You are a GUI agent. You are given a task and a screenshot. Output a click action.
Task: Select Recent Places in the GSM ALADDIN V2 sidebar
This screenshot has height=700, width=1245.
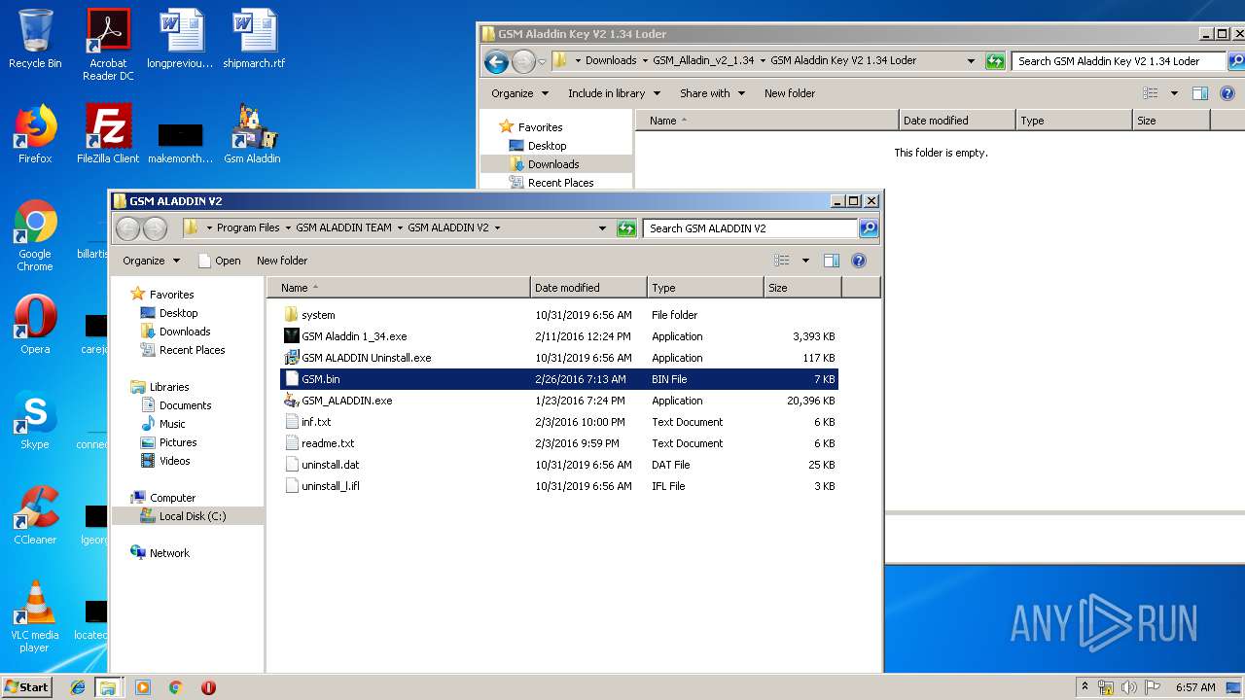tap(192, 350)
